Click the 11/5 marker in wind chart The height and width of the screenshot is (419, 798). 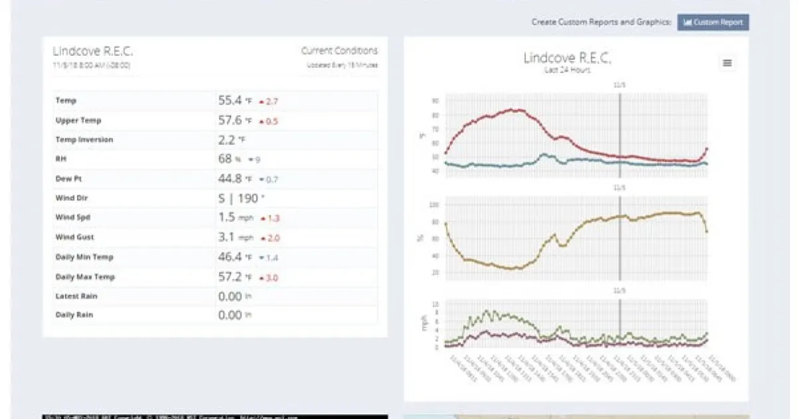click(620, 291)
